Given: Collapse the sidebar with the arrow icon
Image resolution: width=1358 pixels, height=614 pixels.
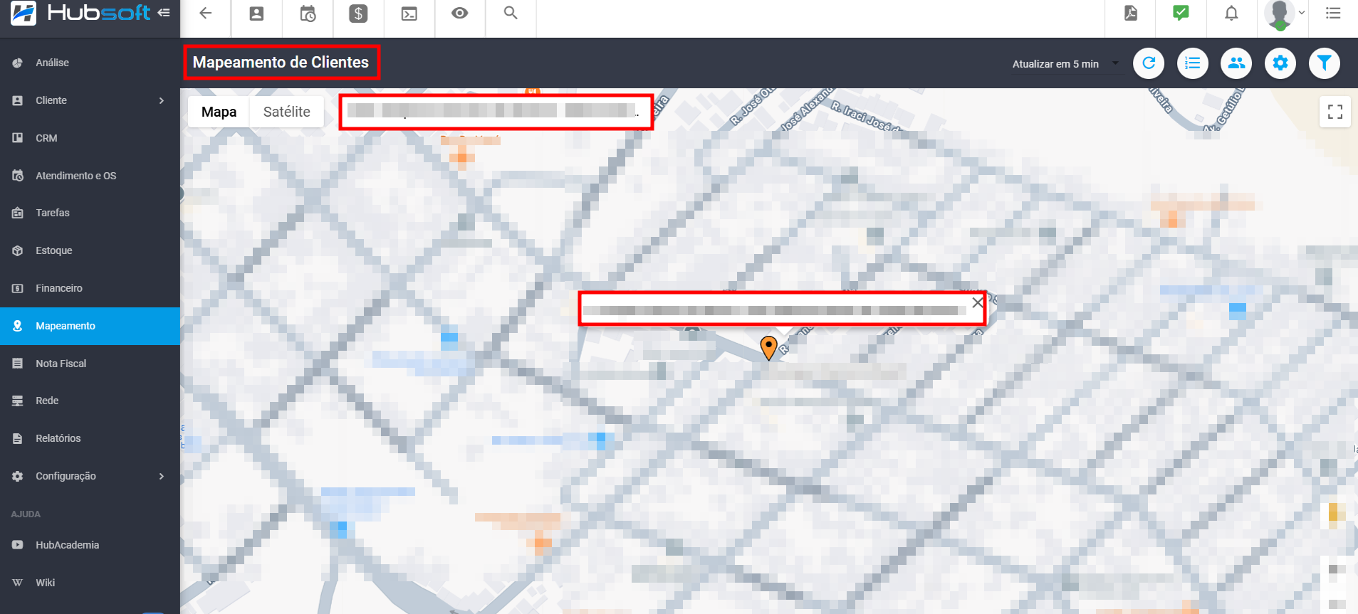Looking at the screenshot, I should pyautogui.click(x=164, y=13).
